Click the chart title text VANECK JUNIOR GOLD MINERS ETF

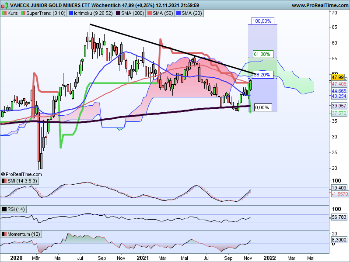(50, 5)
